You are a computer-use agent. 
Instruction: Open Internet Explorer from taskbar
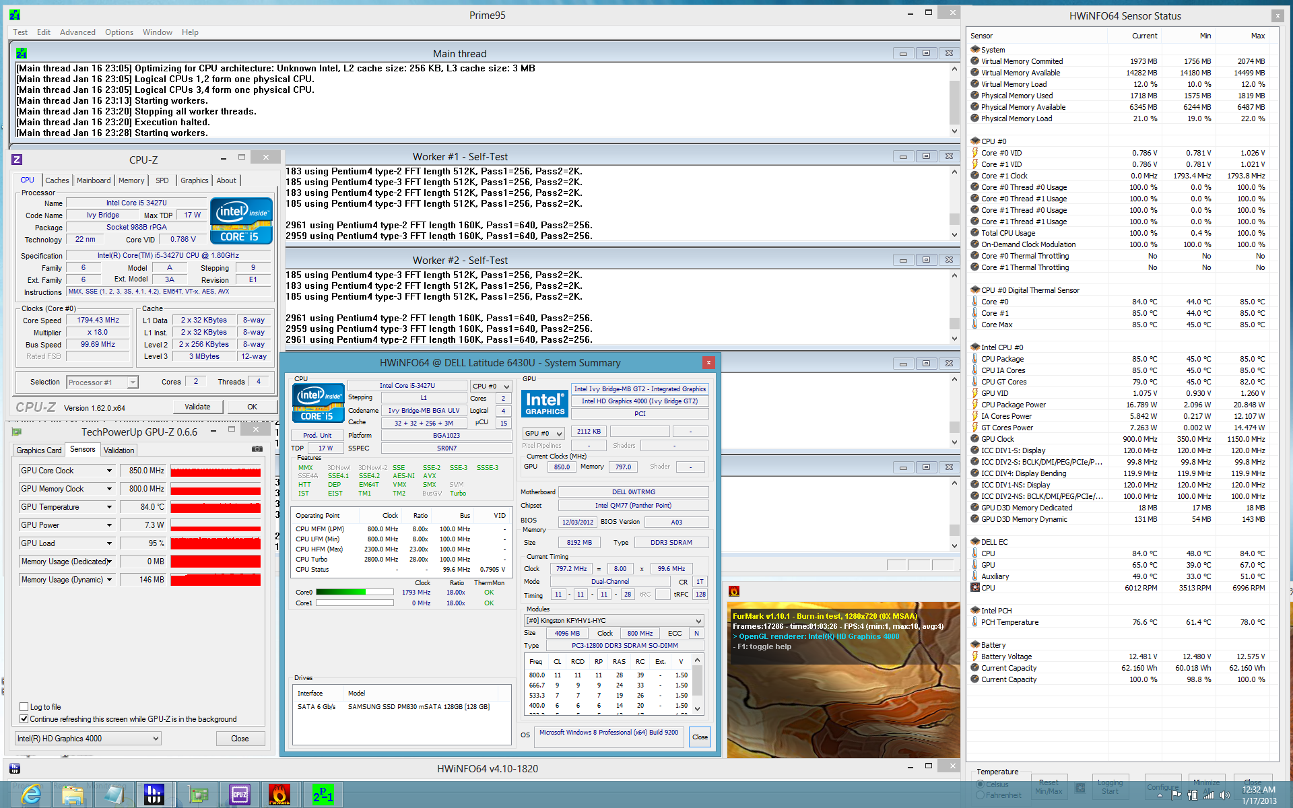coord(30,795)
